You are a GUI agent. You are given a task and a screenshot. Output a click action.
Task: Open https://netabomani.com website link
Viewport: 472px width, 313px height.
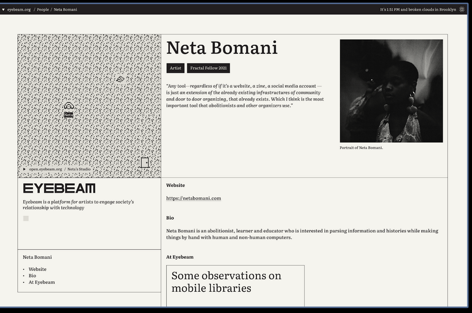(x=194, y=198)
